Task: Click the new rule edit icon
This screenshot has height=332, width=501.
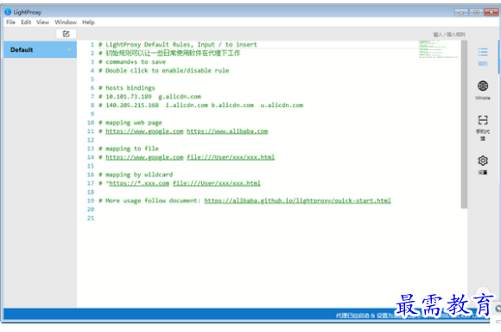Action: click(x=67, y=34)
